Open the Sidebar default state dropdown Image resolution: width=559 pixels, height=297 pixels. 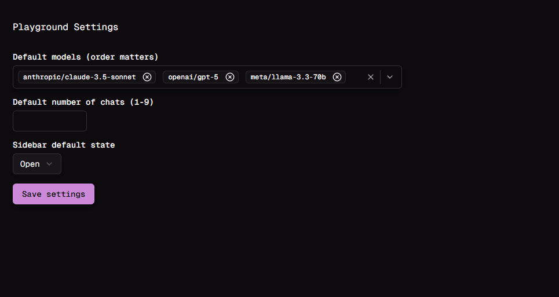(x=37, y=164)
